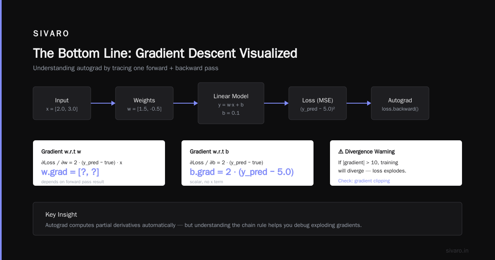Click the SIVARO logo text

pyautogui.click(x=51, y=34)
